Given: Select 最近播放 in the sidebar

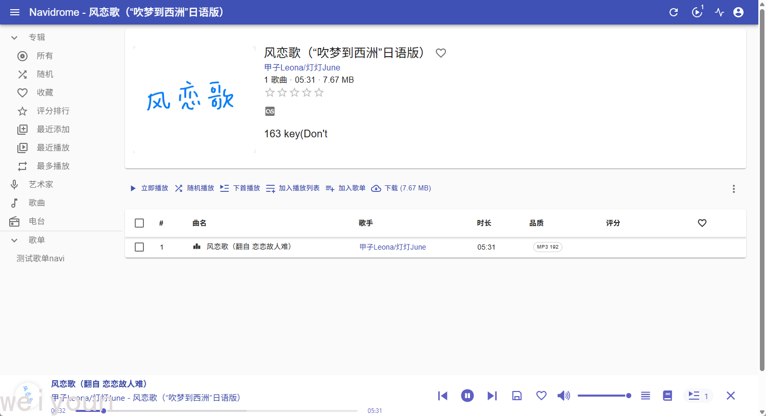Looking at the screenshot, I should [x=53, y=148].
